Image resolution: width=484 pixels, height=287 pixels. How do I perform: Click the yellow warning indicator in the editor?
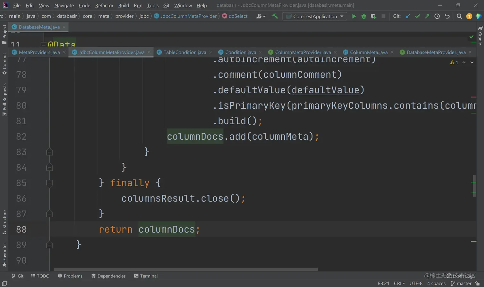tap(454, 62)
